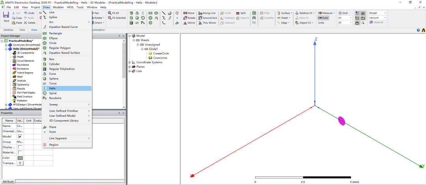The height and width of the screenshot is (185, 426).
Task: Toggle the snap-to-vertex icon
Action: (357, 18)
